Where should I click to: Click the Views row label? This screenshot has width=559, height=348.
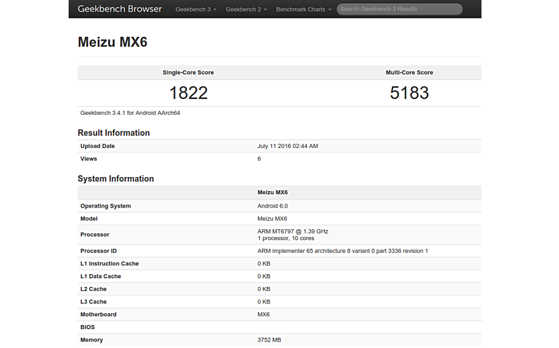(x=88, y=159)
